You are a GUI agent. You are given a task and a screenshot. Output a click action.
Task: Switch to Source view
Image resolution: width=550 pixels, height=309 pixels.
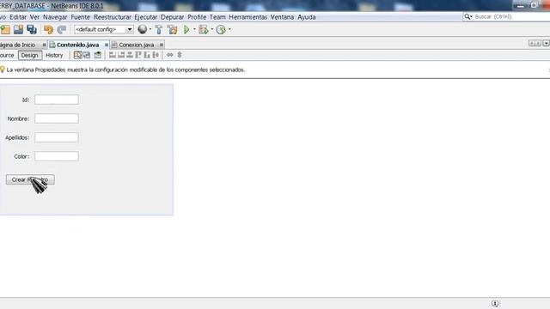coord(7,55)
